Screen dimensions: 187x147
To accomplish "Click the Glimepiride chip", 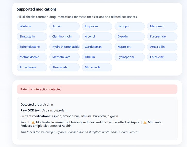I will pos(97,67).
